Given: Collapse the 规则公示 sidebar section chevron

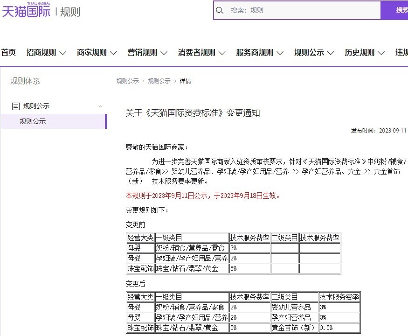Looking at the screenshot, I should pyautogui.click(x=100, y=106).
